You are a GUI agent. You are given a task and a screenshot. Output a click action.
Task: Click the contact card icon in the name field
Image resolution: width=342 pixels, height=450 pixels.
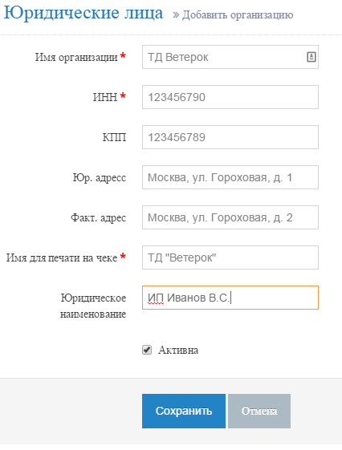click(x=311, y=57)
